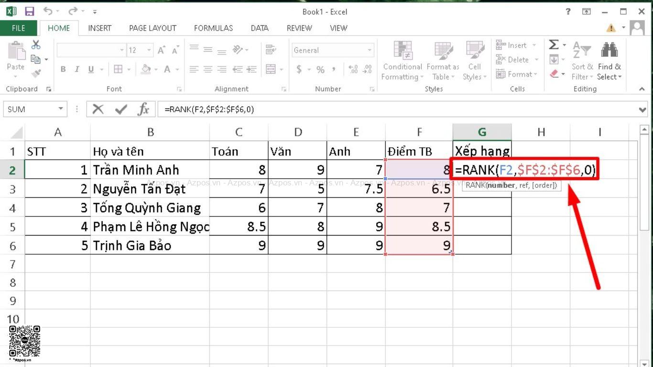Click the Decrease Decimal icon
The width and height of the screenshot is (653, 367).
[368, 69]
